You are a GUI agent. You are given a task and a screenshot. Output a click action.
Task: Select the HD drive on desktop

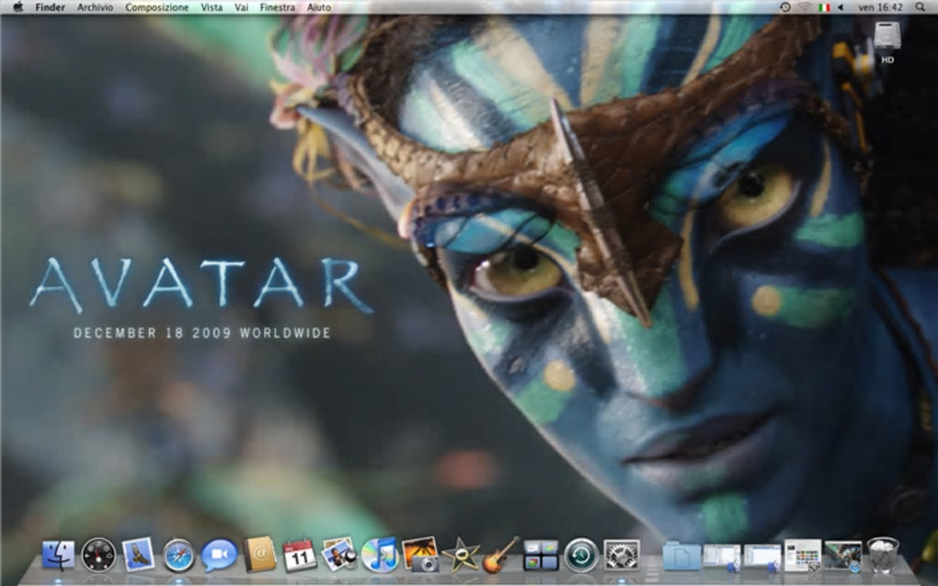coord(887,42)
